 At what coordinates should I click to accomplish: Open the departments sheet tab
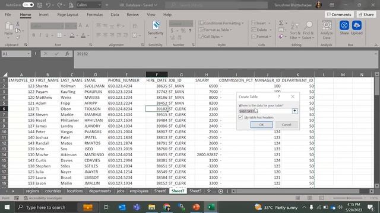coord(100,191)
